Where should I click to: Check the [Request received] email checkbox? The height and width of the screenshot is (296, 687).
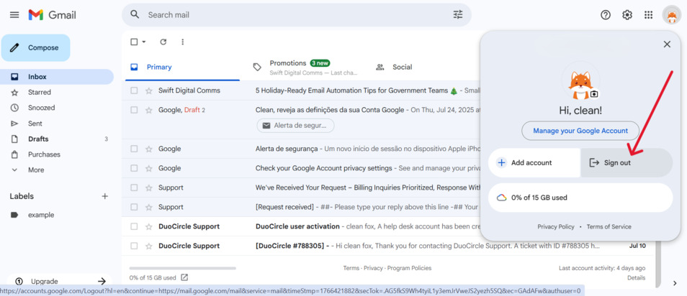click(x=134, y=207)
